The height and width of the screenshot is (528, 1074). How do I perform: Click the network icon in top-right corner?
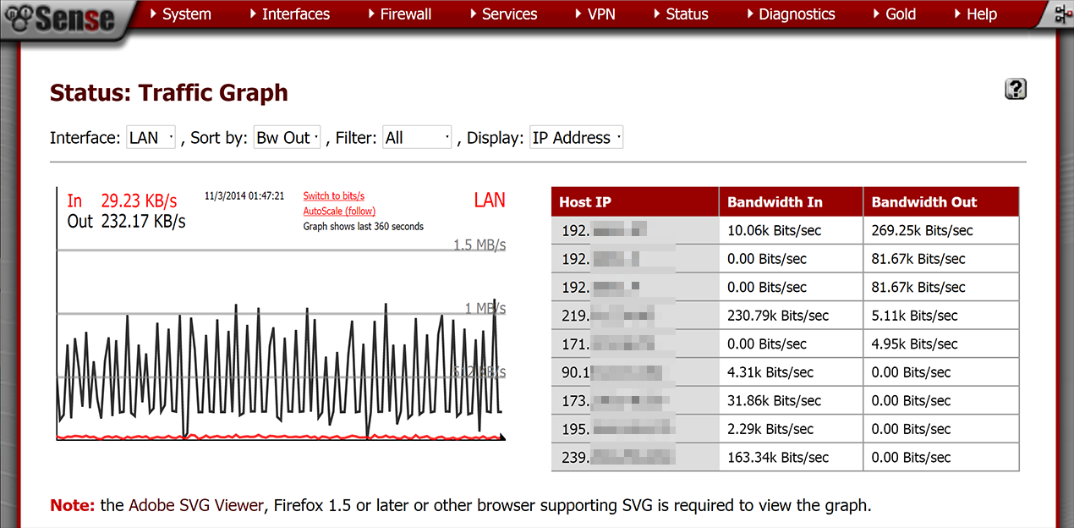point(1062,14)
